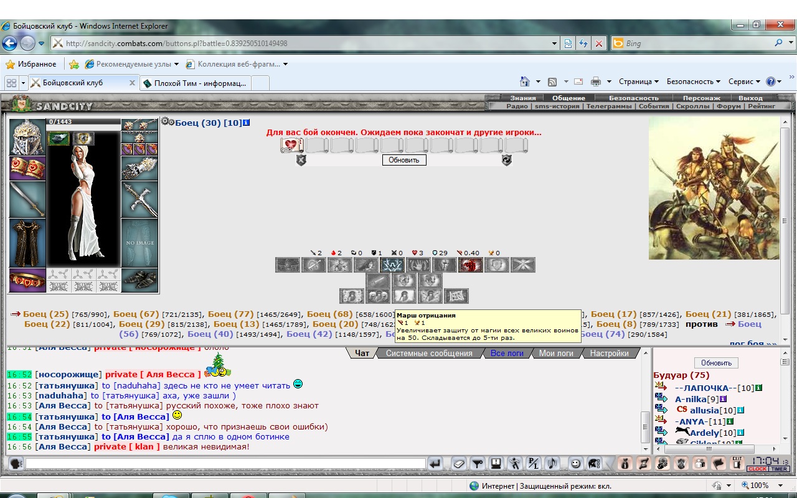797x498 pixels.
Task: Expand Рекомендуемые узлы favorites dropdown
Action: 132,64
